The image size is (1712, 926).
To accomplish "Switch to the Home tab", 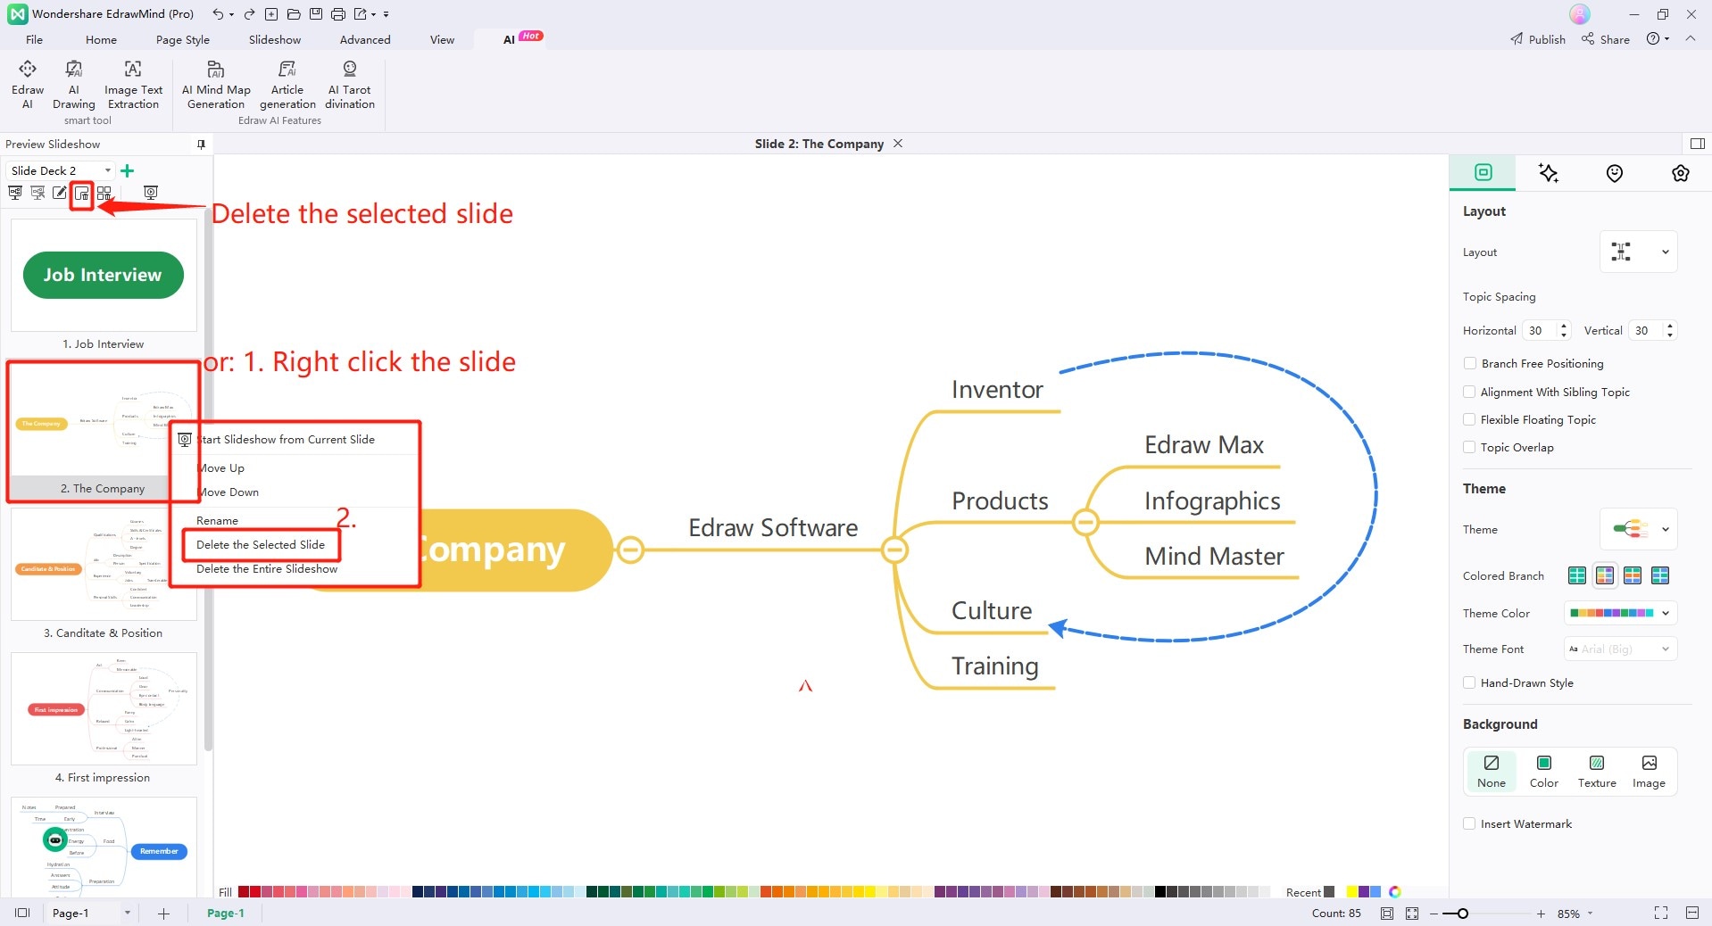I will [101, 39].
